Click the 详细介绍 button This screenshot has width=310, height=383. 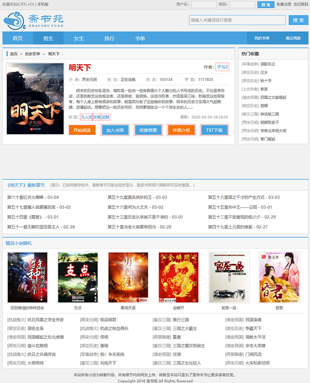click(181, 130)
